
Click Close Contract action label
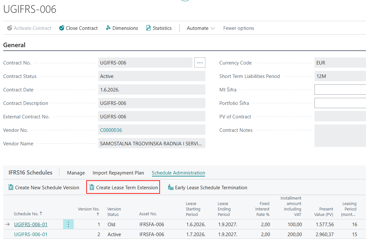[x=82, y=28]
